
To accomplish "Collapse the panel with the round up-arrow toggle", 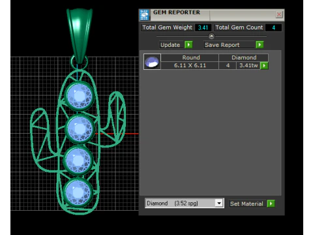I will click(211, 36).
